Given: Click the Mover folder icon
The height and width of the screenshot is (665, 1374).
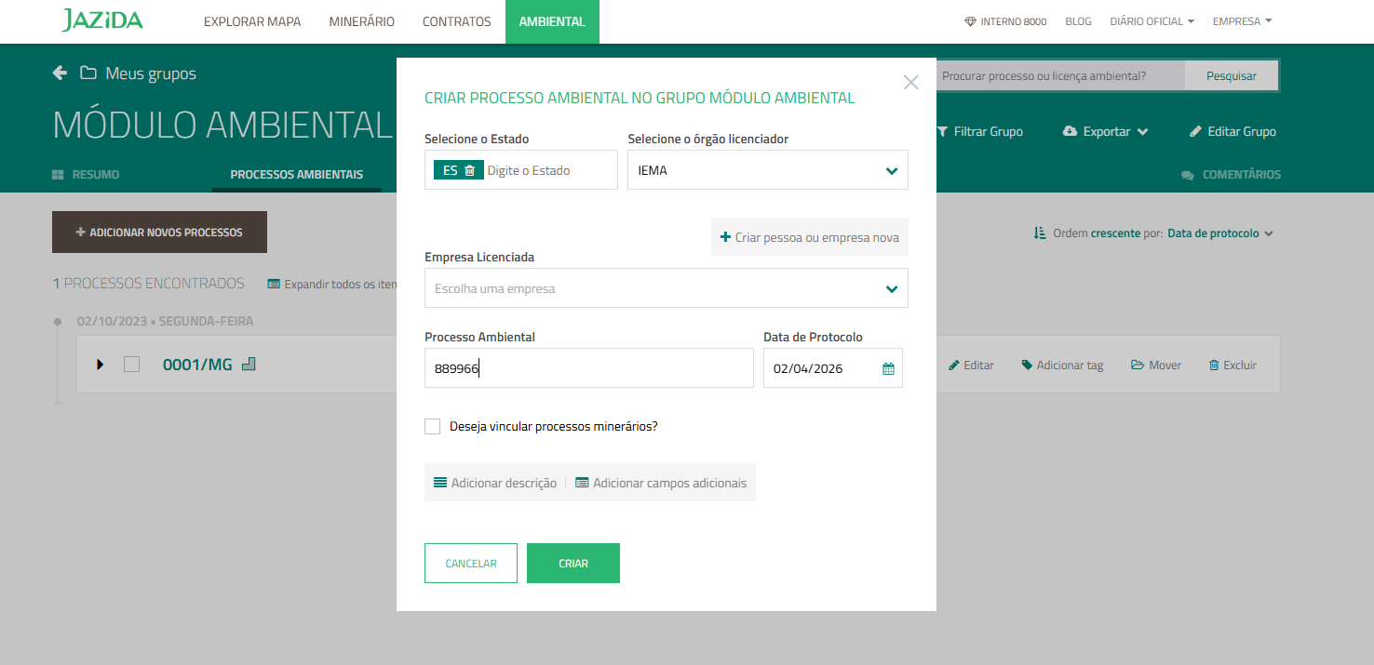Looking at the screenshot, I should pos(1138,366).
